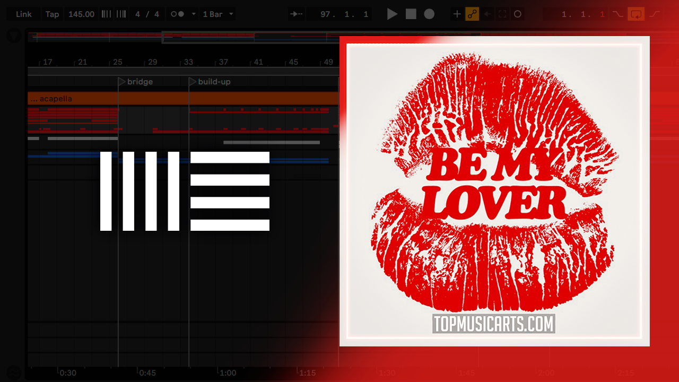679x382 pixels.
Task: Click the Link button
Action: (x=24, y=14)
